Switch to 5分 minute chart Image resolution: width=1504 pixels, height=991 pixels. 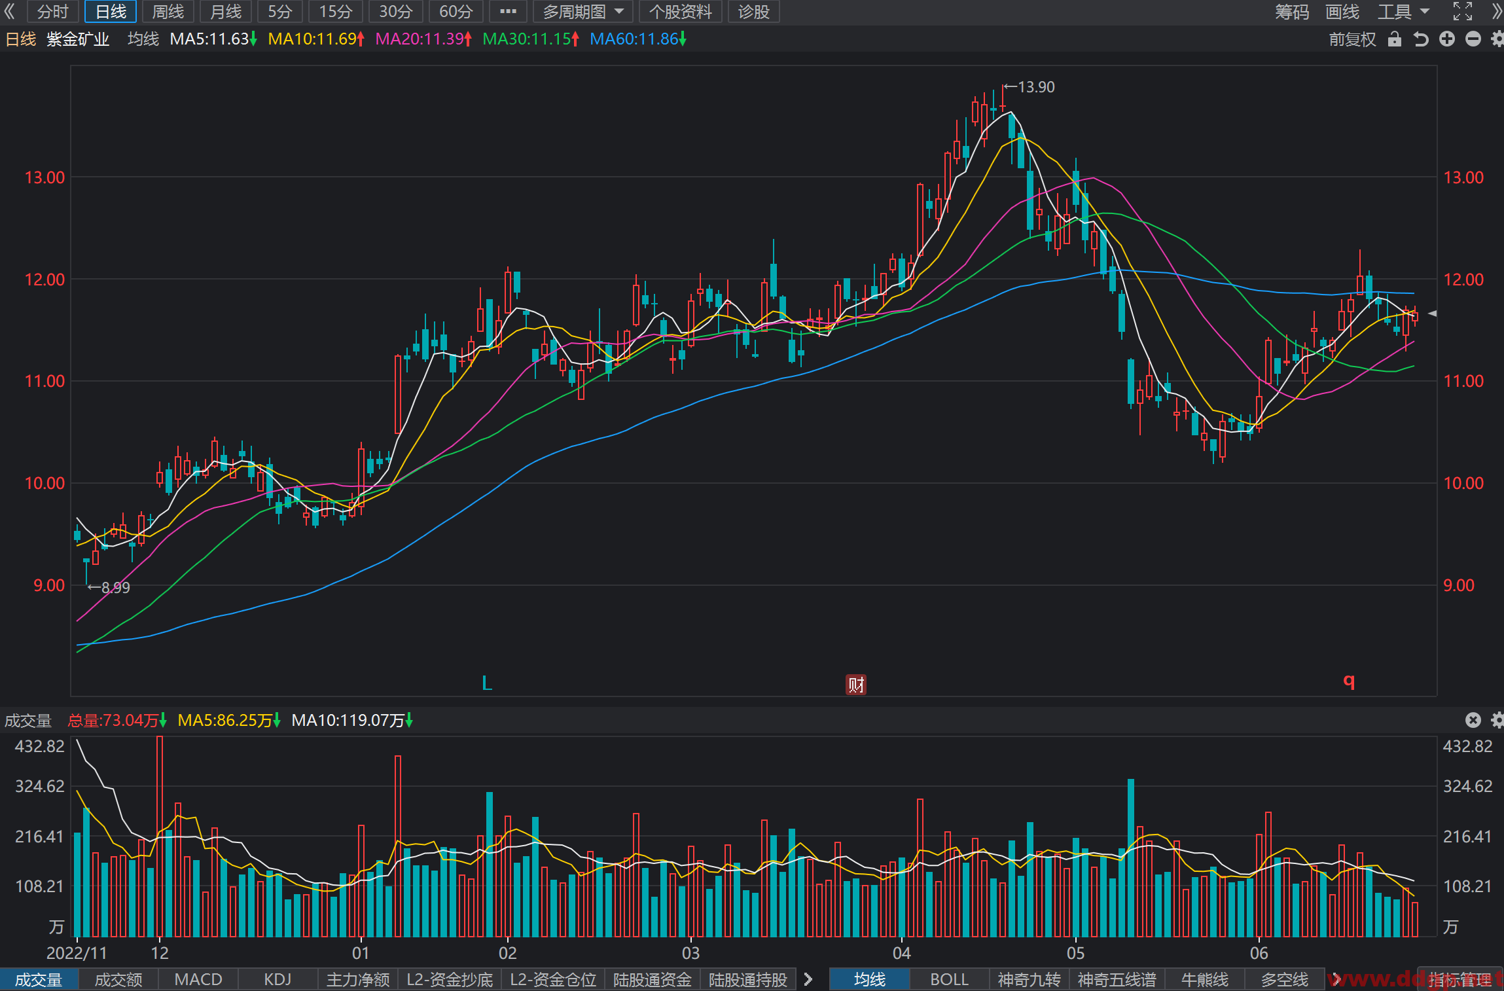[280, 11]
